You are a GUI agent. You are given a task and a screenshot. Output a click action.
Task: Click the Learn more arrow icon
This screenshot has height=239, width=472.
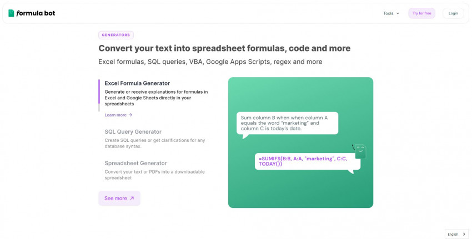pos(130,115)
